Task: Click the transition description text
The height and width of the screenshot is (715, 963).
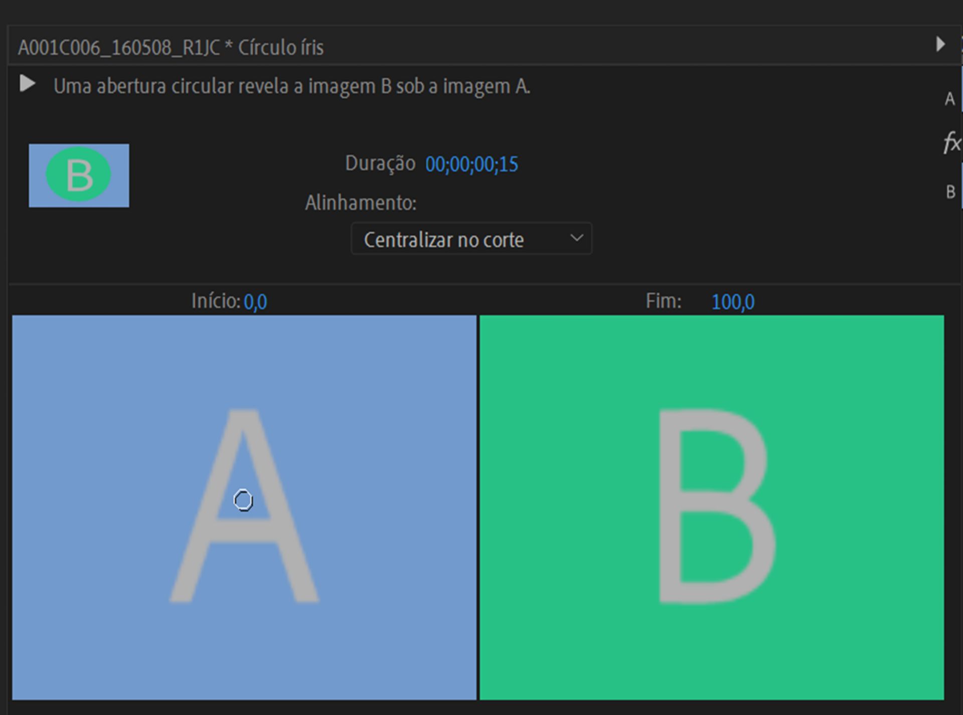Action: click(x=291, y=86)
